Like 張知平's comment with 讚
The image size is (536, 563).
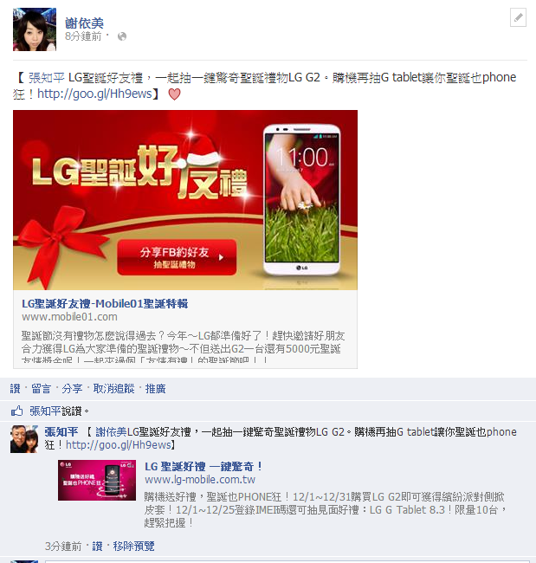pyautogui.click(x=97, y=547)
